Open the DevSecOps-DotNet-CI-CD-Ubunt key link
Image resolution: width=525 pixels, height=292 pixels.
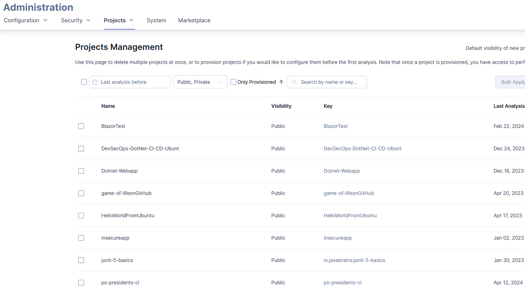[362, 149]
